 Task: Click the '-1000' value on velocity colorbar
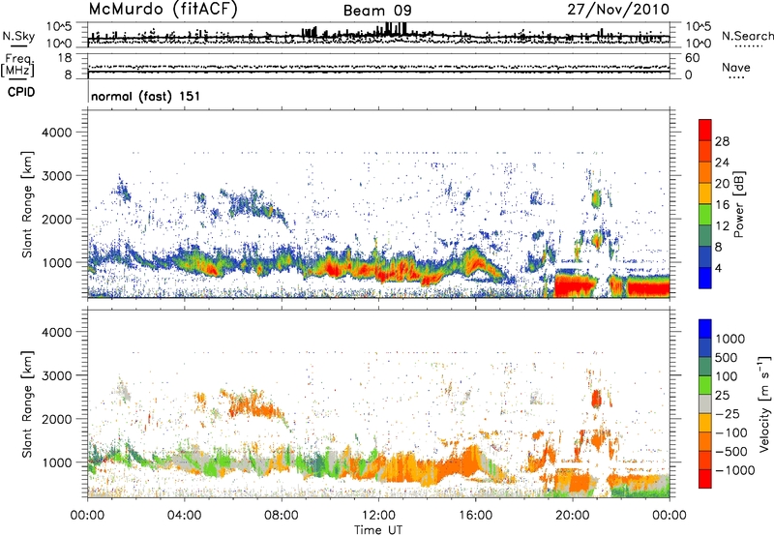coord(735,470)
